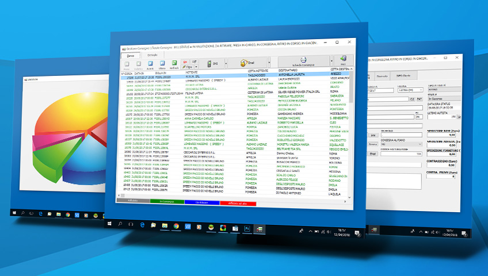This screenshot has height=276, width=488.
Task: Go to next record with Avanti icon
Action: tap(150, 64)
